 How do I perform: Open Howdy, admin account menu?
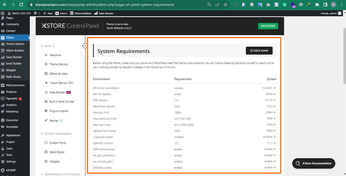(331, 13)
